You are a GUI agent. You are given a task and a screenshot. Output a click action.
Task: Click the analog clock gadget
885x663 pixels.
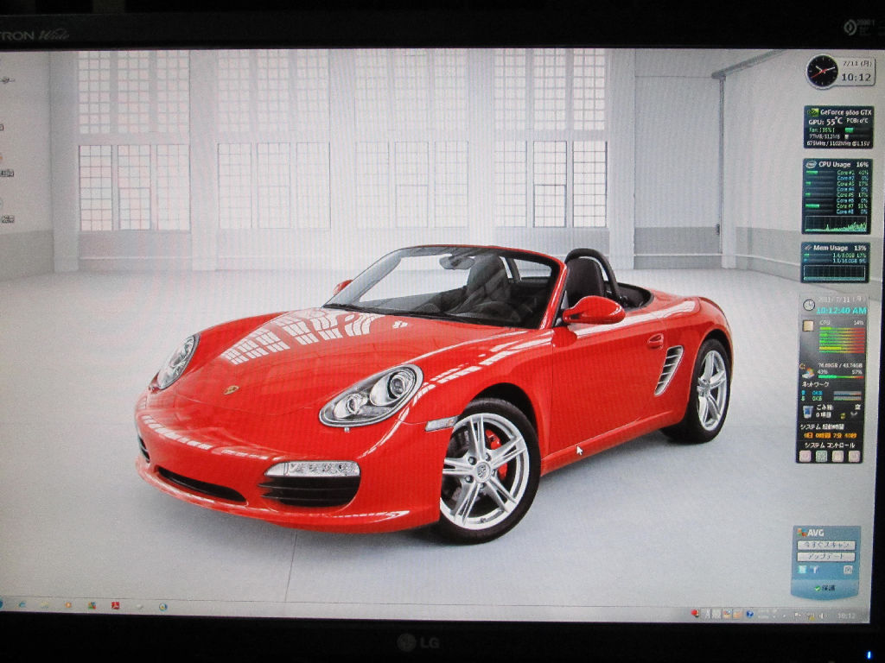pos(823,72)
